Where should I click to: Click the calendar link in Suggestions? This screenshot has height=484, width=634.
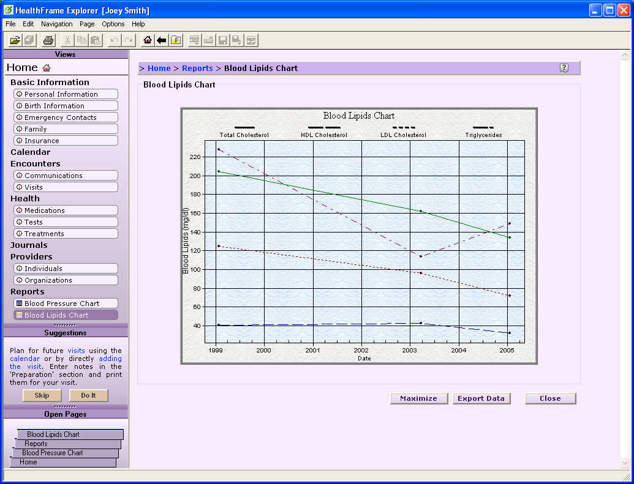tap(25, 359)
